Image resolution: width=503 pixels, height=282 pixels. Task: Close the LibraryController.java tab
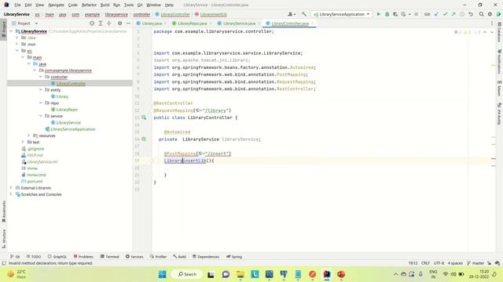pos(312,23)
